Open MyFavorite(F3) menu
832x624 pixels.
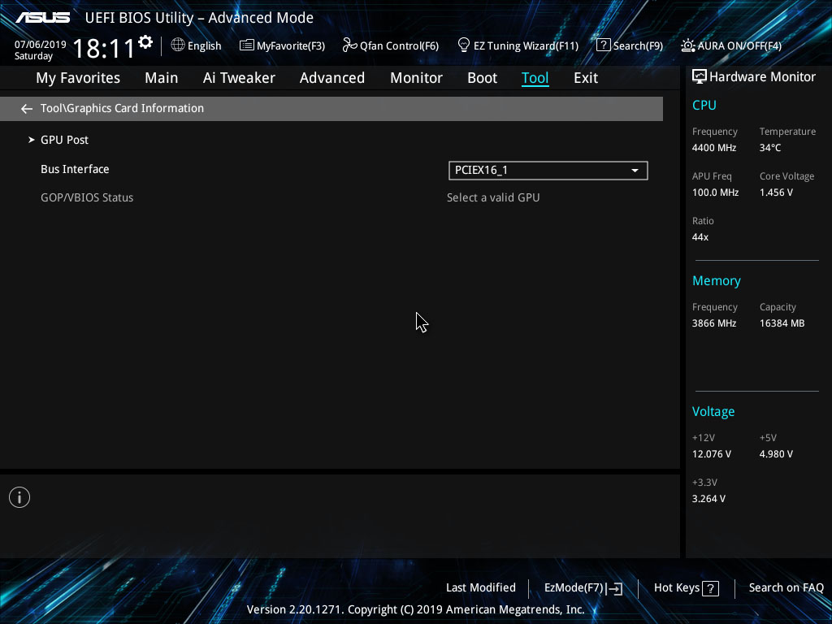[x=291, y=45]
